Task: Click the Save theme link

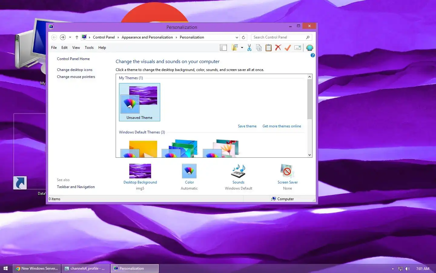Action: (x=247, y=126)
